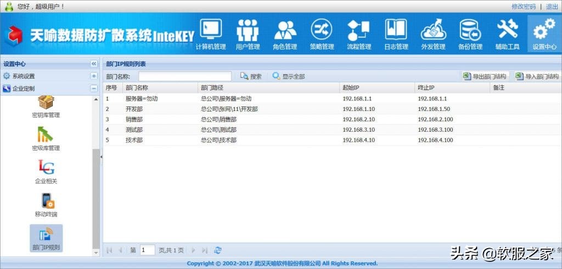Click 导出部门结构 (export department structure) button
The height and width of the screenshot is (269, 562).
point(485,76)
